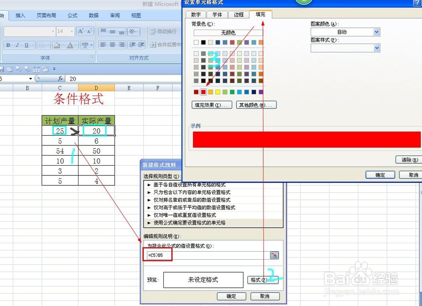Click the 其他颜色 more colors button
This screenshot has width=422, height=306.
[256, 105]
